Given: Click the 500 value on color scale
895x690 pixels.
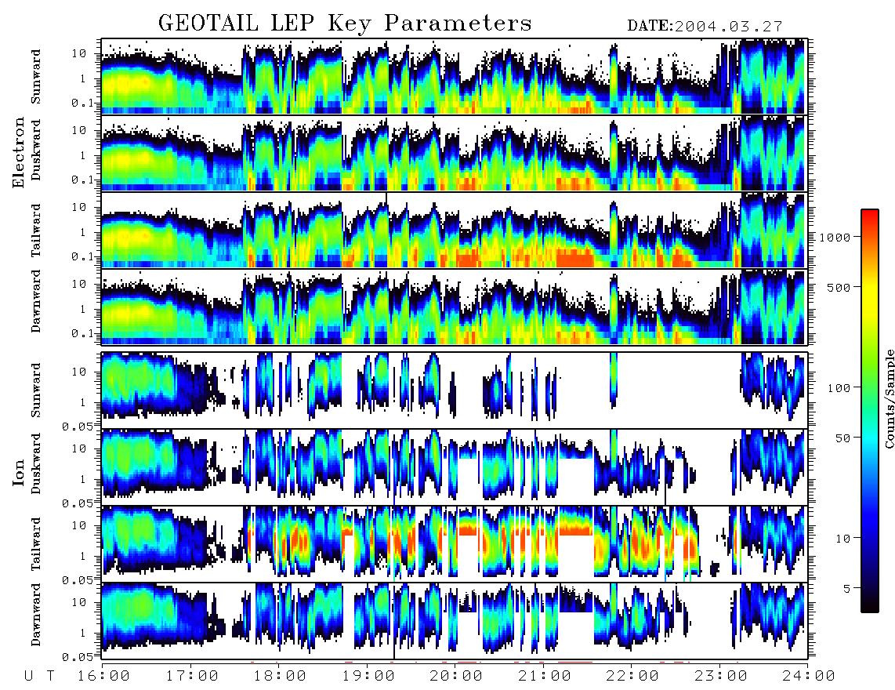Looking at the screenshot, I should 839,287.
